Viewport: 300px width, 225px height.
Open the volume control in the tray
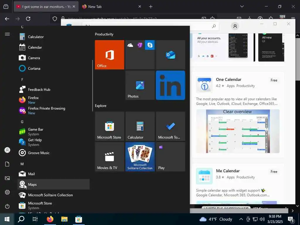point(262,219)
